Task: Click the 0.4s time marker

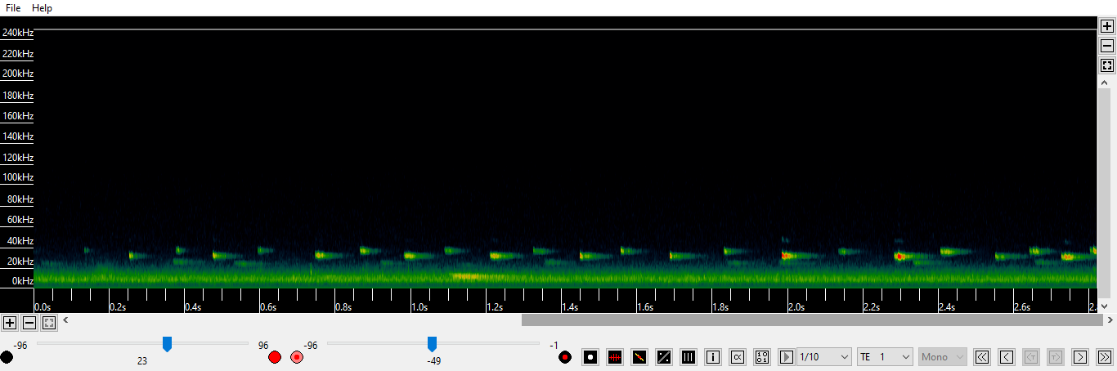Action: tap(194, 307)
